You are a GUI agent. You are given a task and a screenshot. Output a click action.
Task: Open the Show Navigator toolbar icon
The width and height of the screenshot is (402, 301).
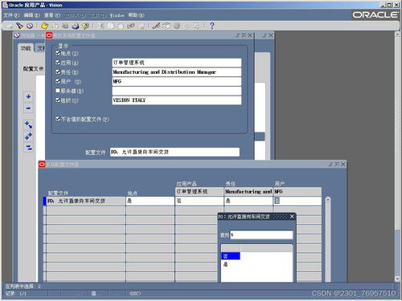click(30, 26)
